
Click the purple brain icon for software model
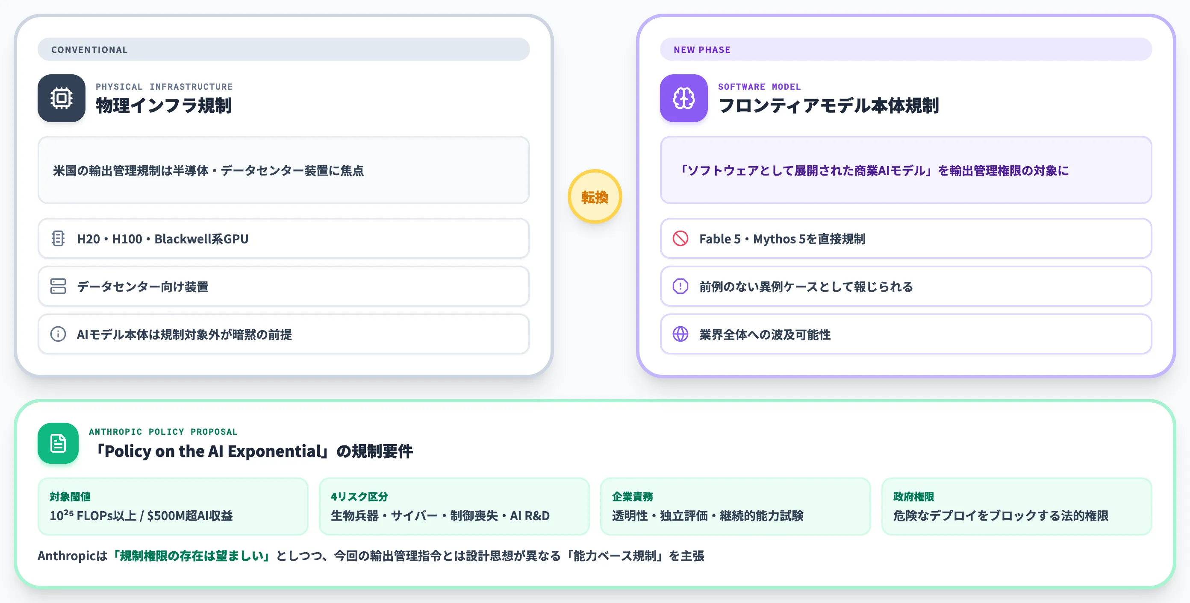click(x=684, y=98)
